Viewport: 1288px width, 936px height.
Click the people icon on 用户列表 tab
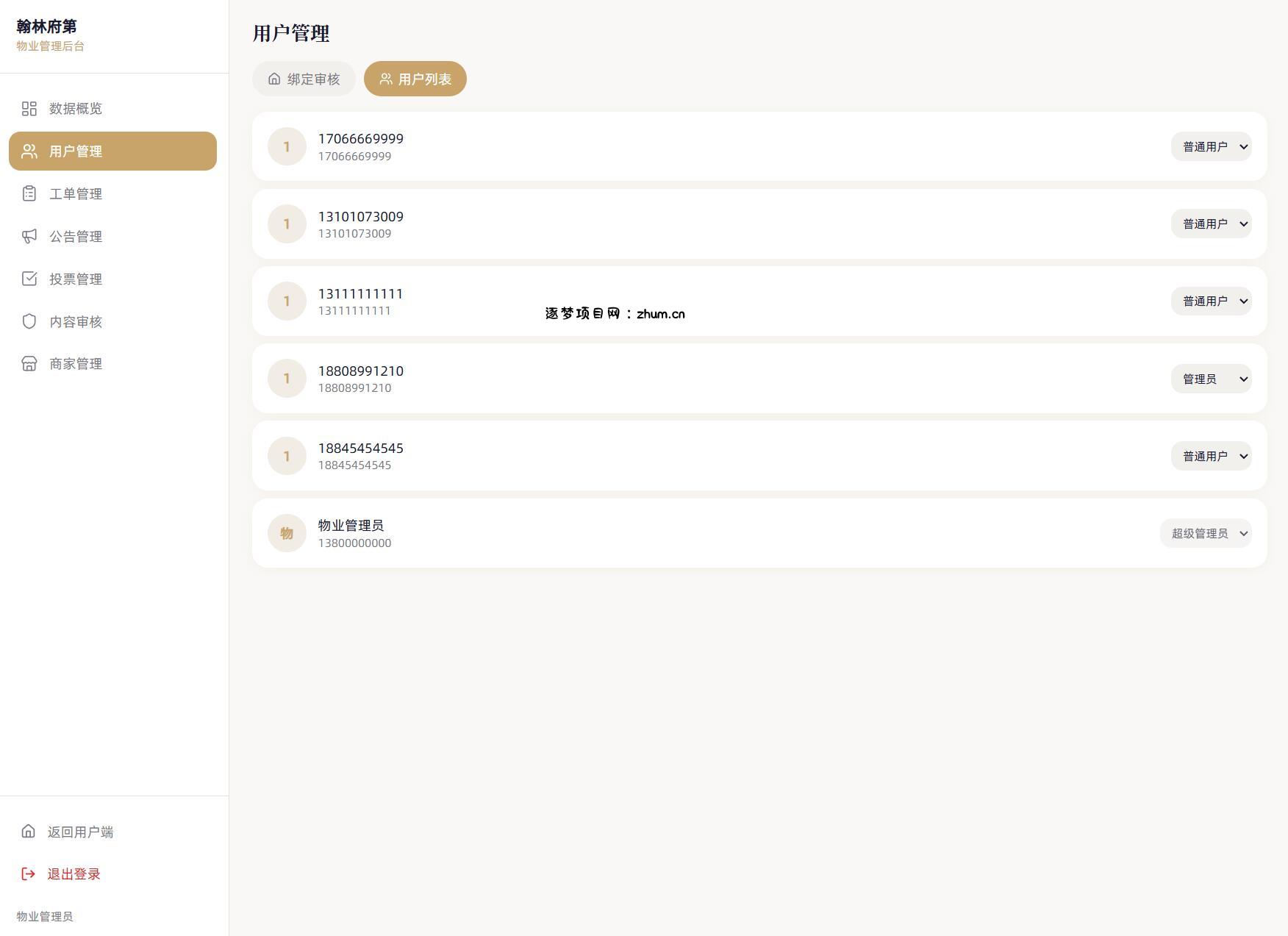coord(385,79)
